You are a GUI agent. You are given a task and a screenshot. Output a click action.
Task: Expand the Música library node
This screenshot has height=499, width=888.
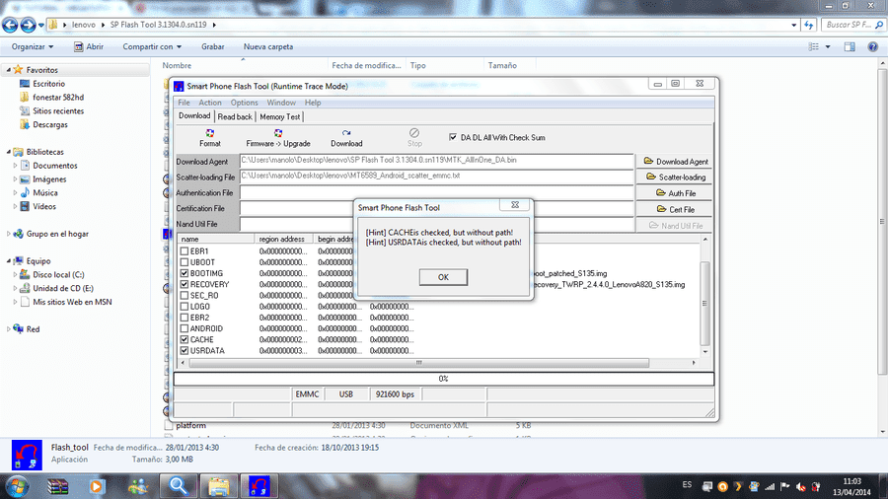tap(15, 193)
